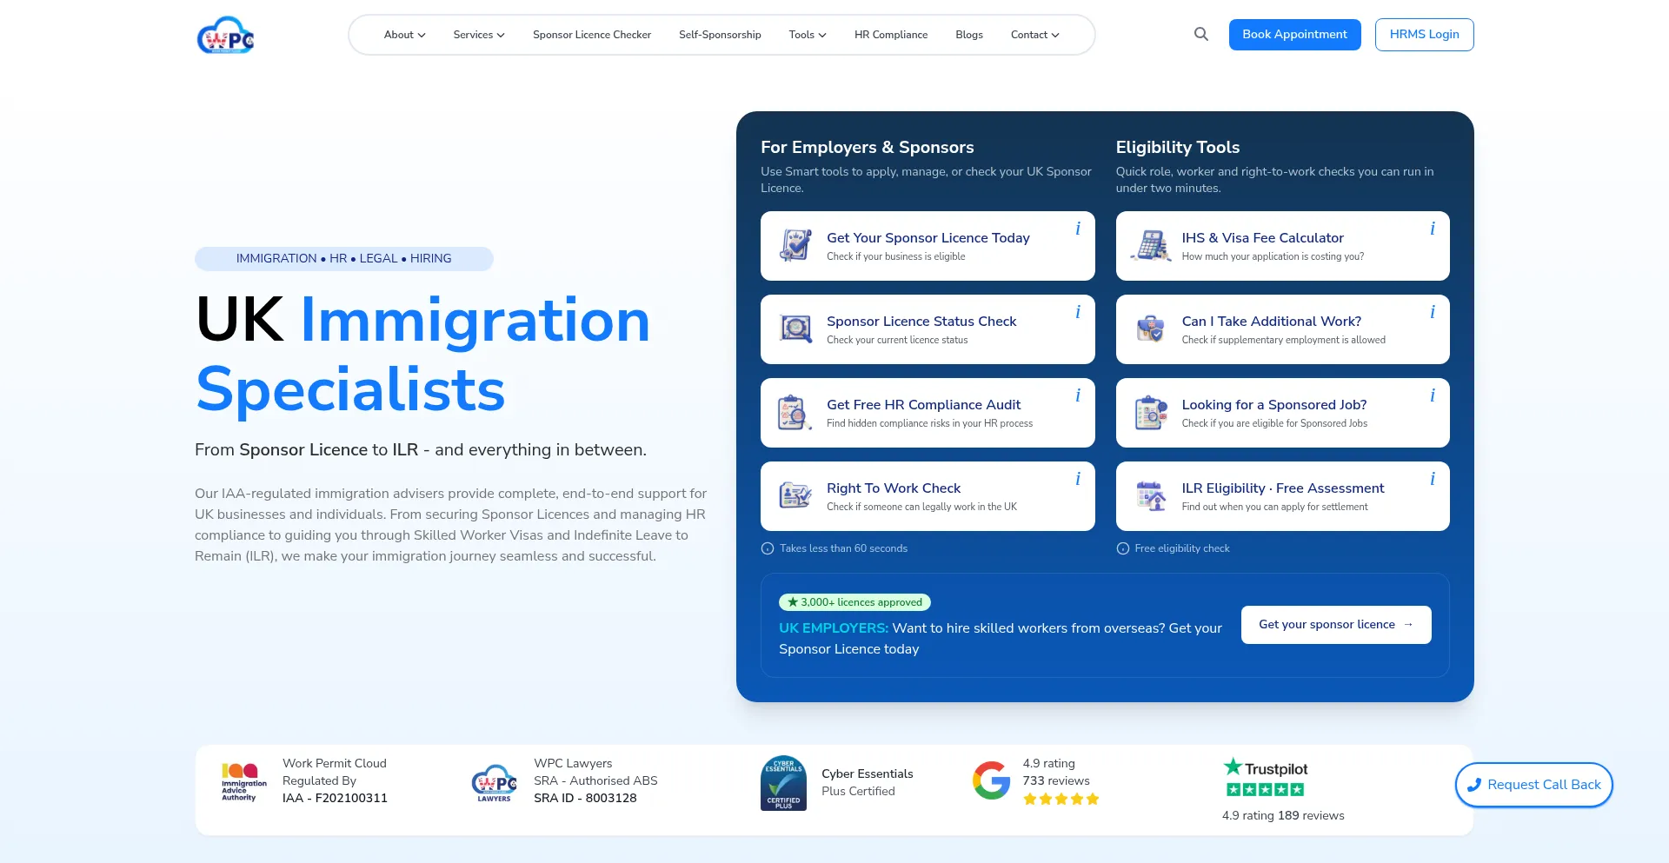
Task: Open Get Your Sponsor Licence Today title
Action: [928, 238]
